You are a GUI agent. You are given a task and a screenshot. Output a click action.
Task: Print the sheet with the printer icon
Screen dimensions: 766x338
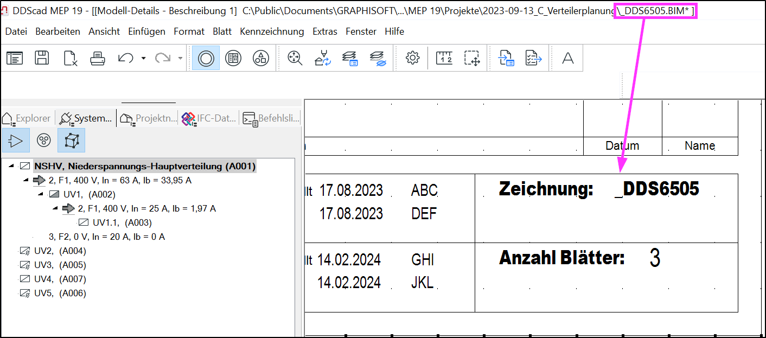(98, 58)
